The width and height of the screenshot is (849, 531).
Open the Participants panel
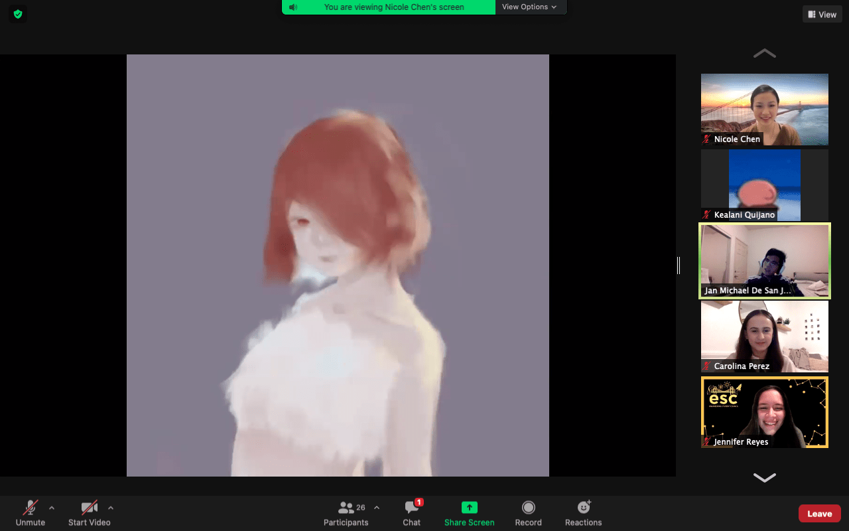click(346, 513)
